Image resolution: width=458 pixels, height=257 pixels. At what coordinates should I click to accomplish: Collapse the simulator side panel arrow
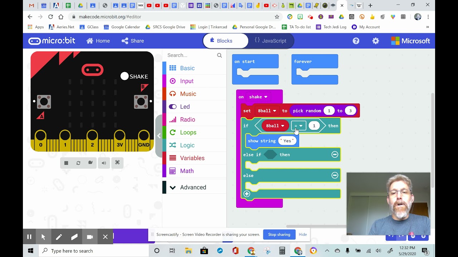click(x=159, y=136)
